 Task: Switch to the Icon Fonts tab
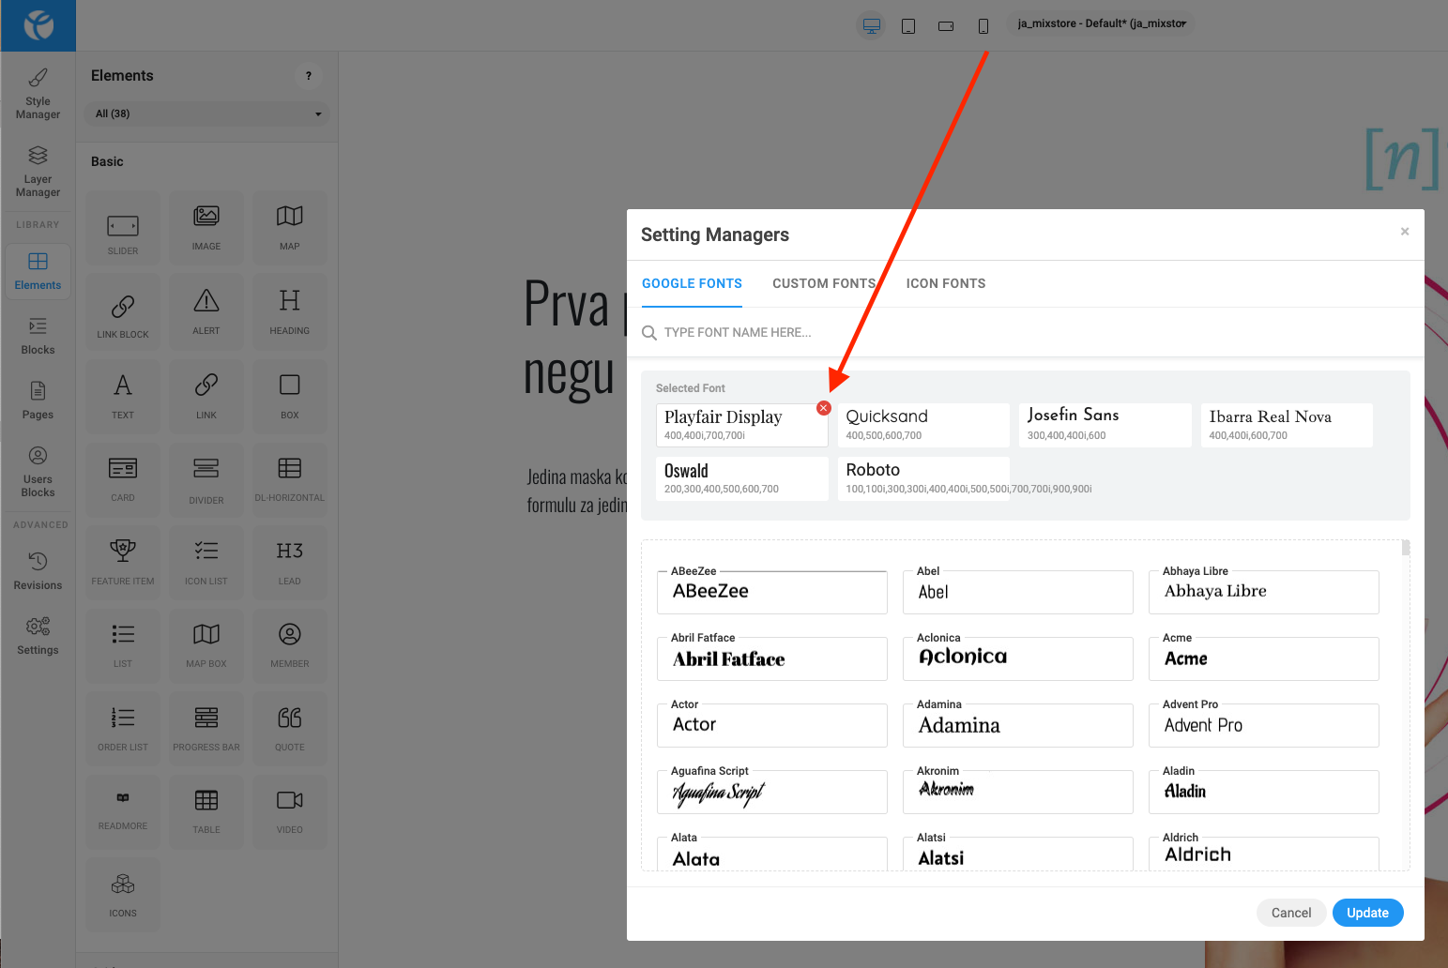(x=945, y=283)
